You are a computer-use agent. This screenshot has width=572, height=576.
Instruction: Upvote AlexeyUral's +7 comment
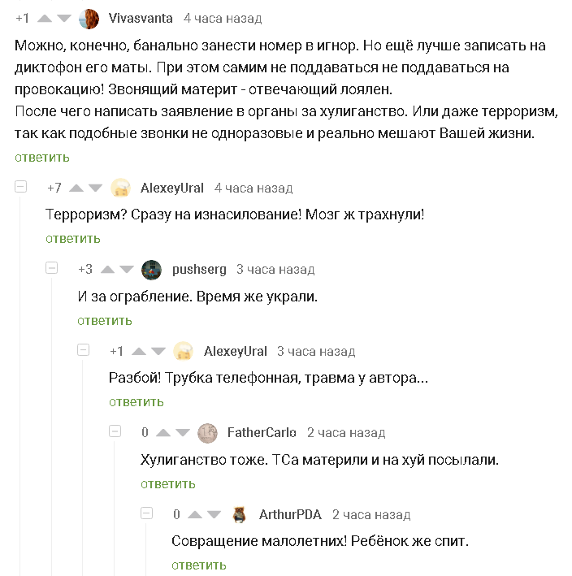[x=76, y=188]
